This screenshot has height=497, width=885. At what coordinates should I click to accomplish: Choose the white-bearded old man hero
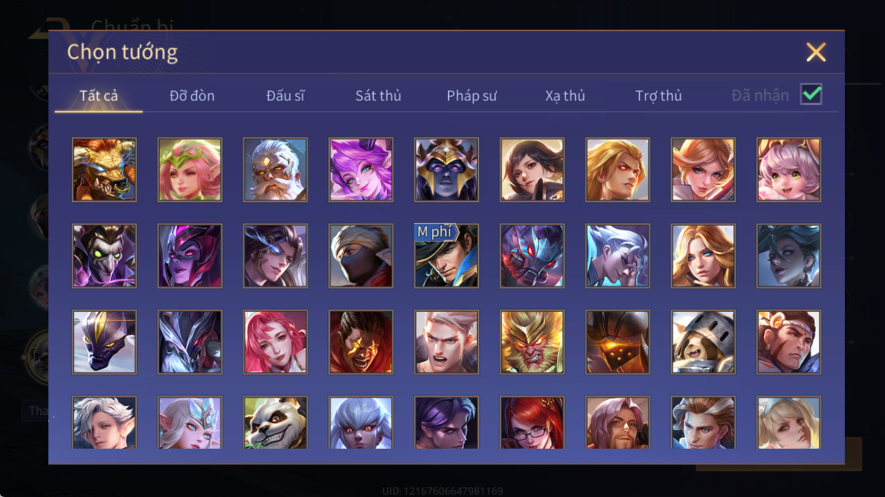pyautogui.click(x=275, y=170)
